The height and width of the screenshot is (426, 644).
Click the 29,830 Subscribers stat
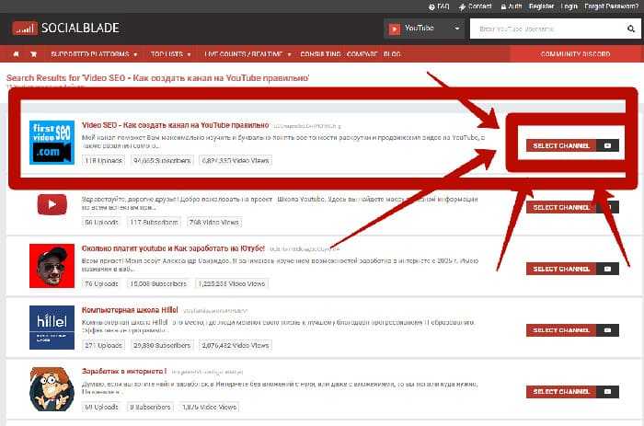click(x=162, y=345)
